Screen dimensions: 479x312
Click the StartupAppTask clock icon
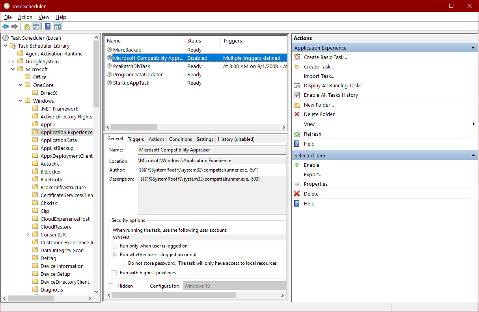point(110,83)
